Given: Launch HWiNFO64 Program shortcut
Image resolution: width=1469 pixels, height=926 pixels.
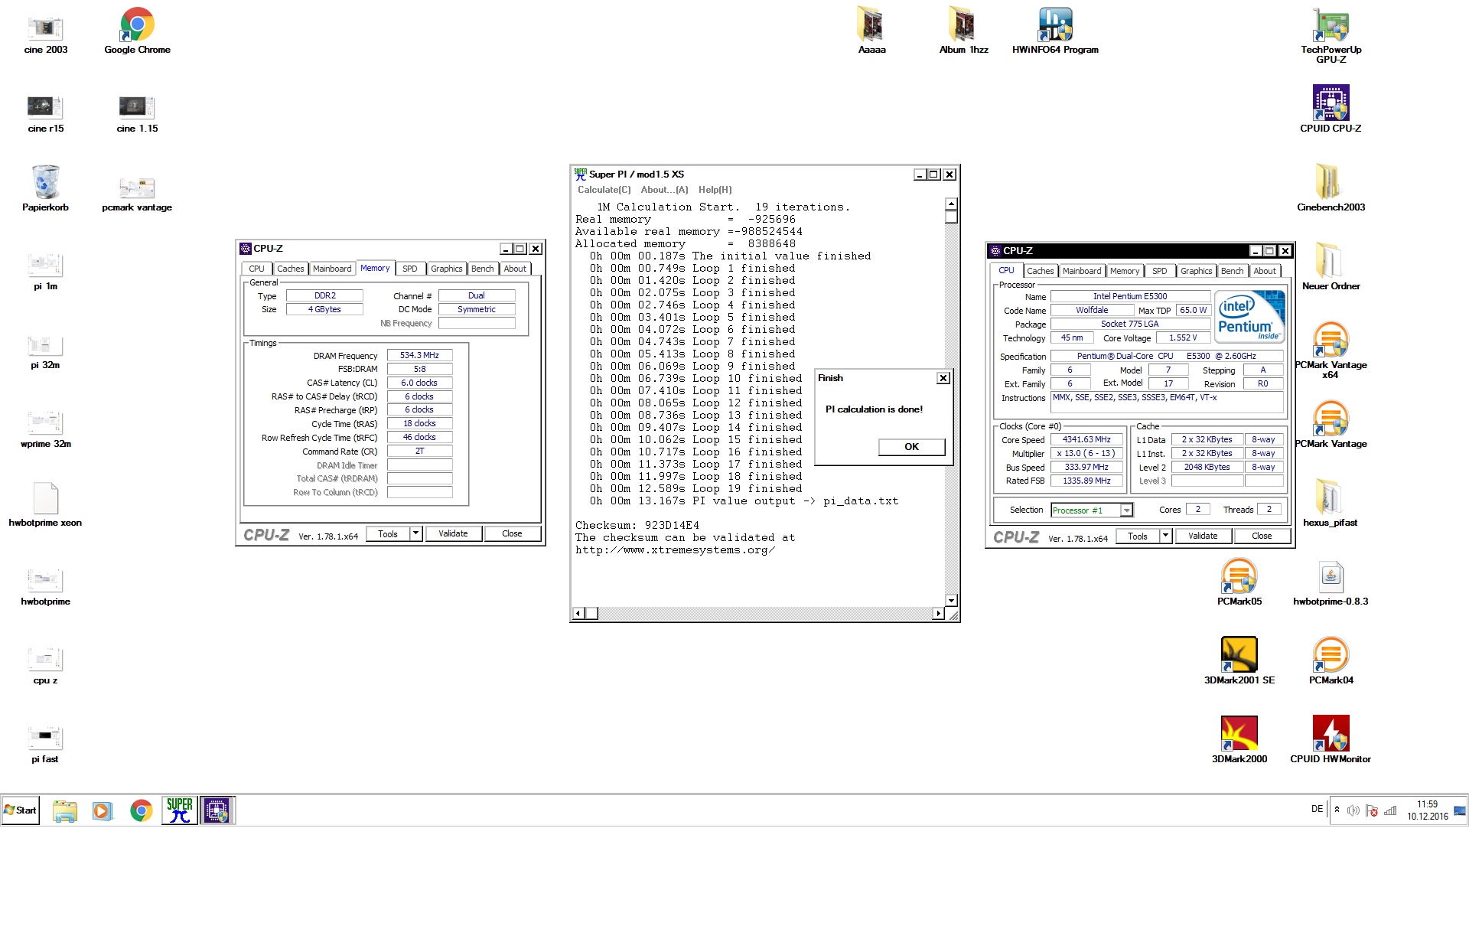Looking at the screenshot, I should click(1055, 32).
